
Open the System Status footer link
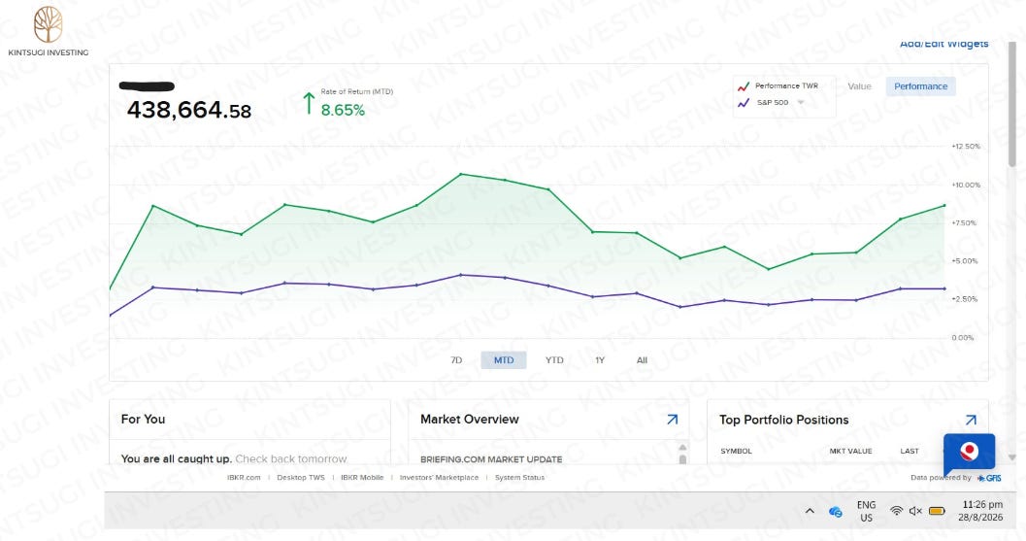coord(519,478)
